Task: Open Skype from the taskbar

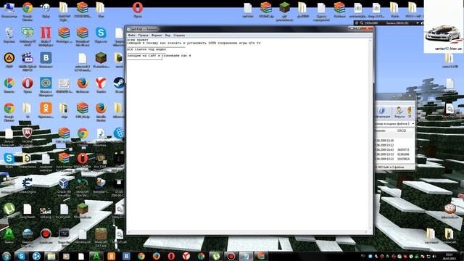Action: (x=21, y=256)
